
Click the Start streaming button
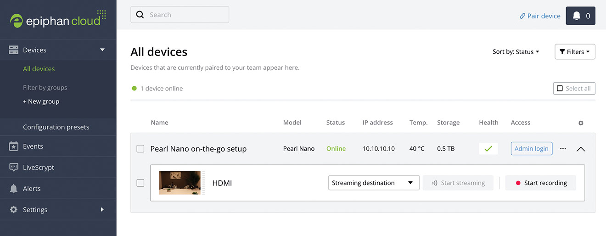[458, 183]
